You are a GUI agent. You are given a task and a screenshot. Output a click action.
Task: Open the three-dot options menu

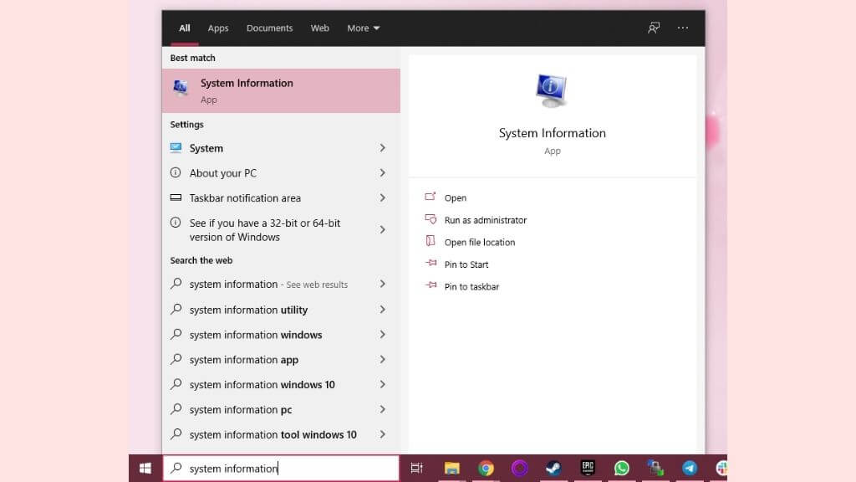pos(683,28)
